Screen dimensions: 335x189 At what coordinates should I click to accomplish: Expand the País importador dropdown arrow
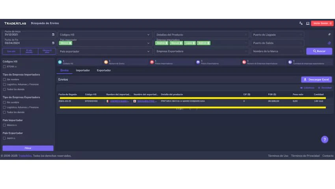149,43
